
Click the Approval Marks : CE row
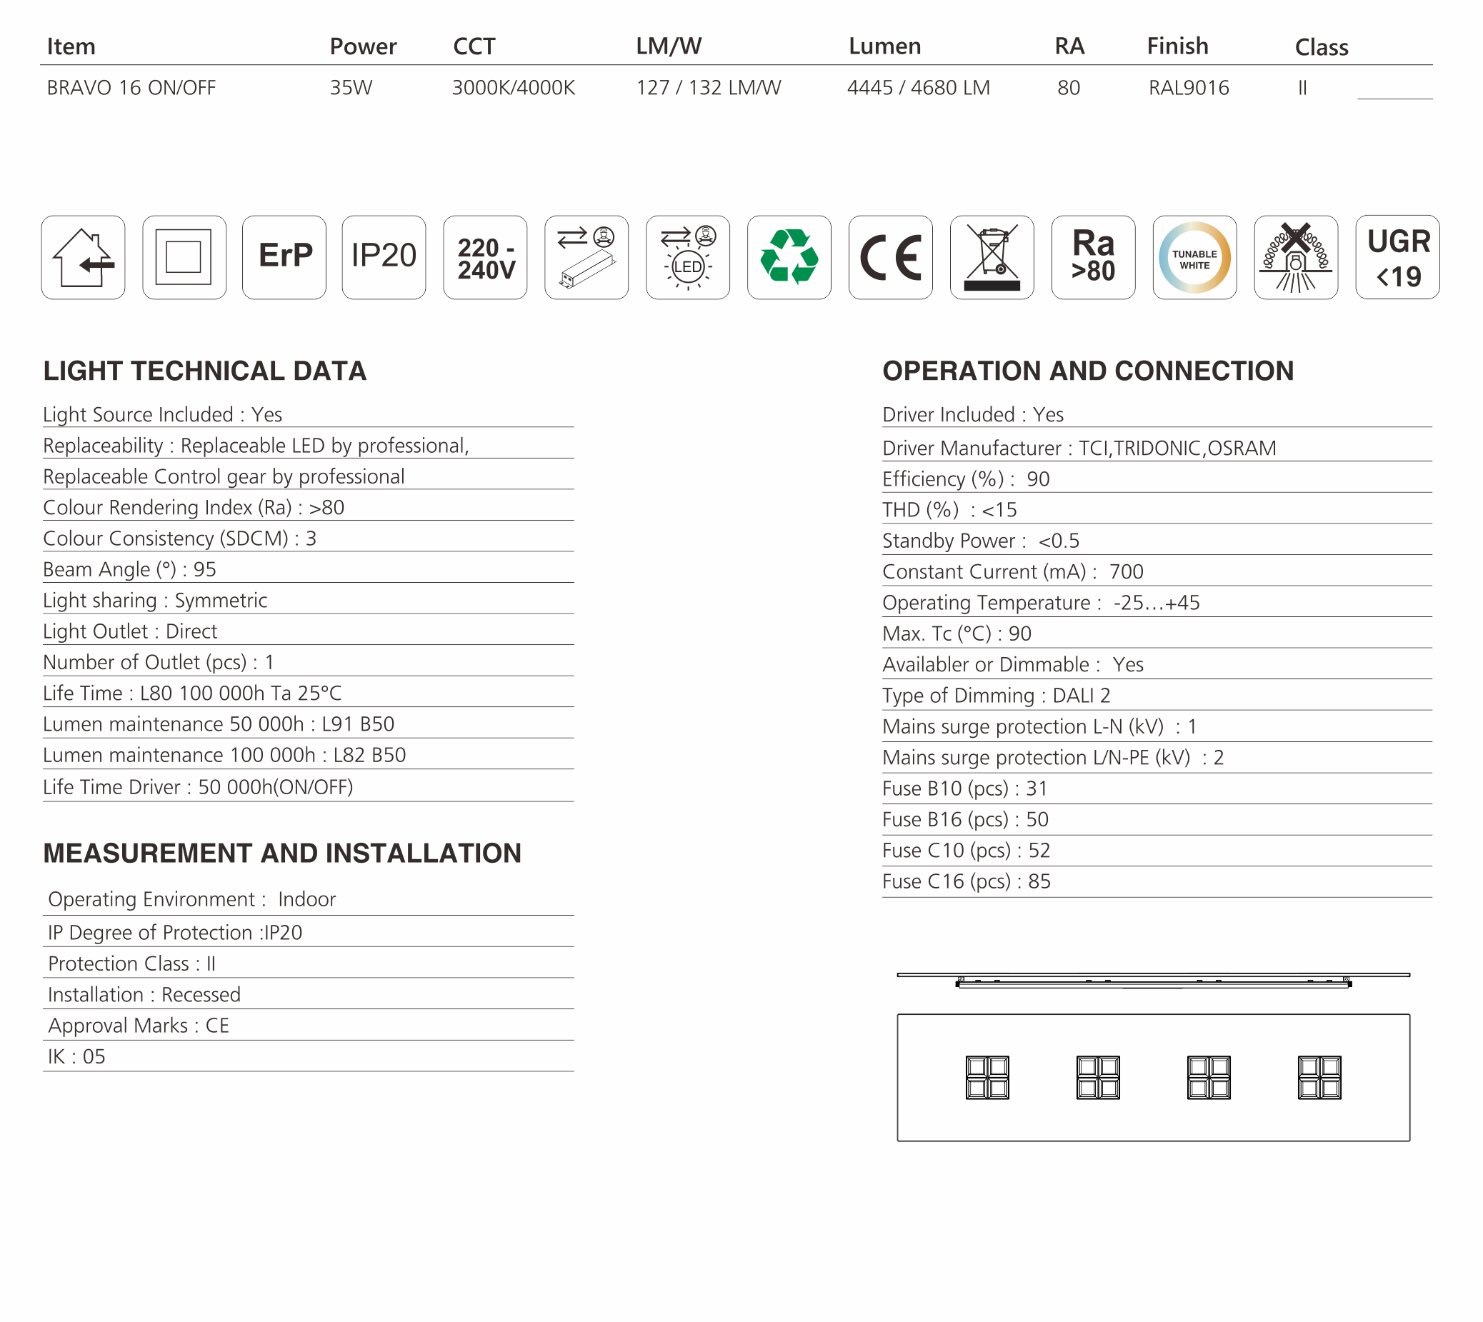pos(308,1026)
